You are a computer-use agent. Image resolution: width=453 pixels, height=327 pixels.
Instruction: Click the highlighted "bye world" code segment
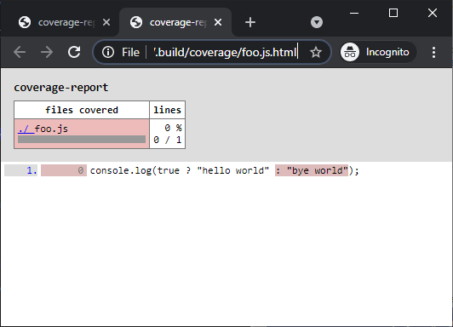point(312,170)
